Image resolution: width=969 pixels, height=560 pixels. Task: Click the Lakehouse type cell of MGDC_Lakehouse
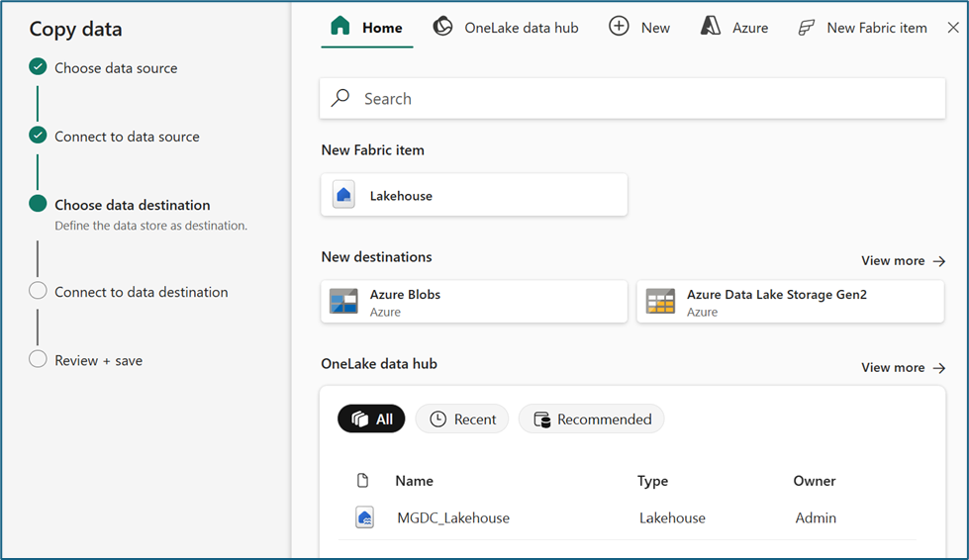[672, 518]
